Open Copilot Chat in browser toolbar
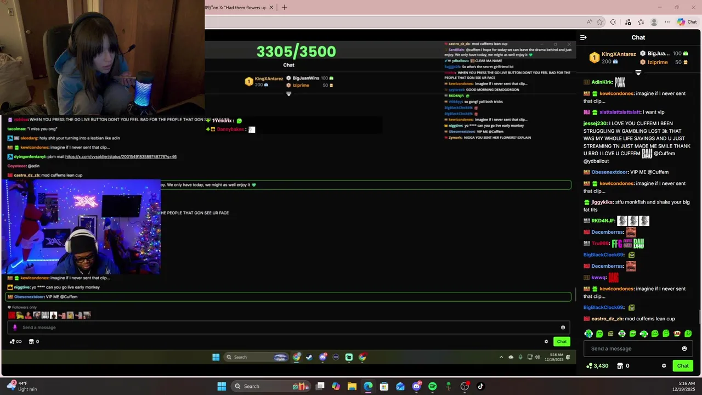Screen dimensions: 702x395 (x=687, y=22)
